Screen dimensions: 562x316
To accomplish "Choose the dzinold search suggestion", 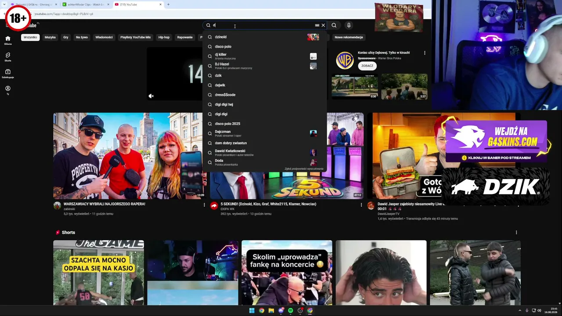I will point(265,37).
